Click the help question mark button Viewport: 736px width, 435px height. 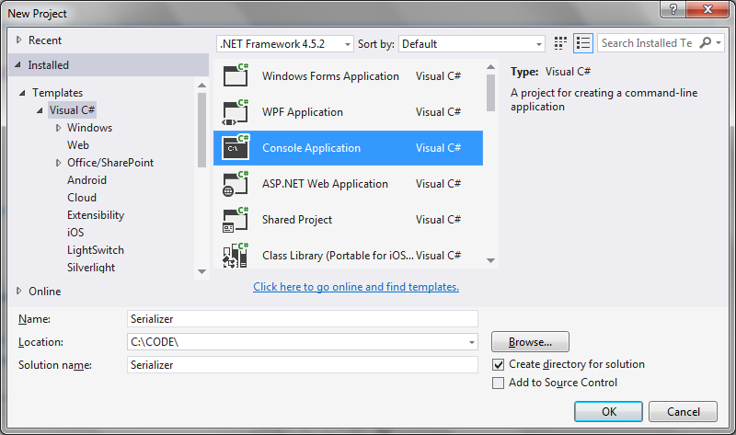point(673,9)
